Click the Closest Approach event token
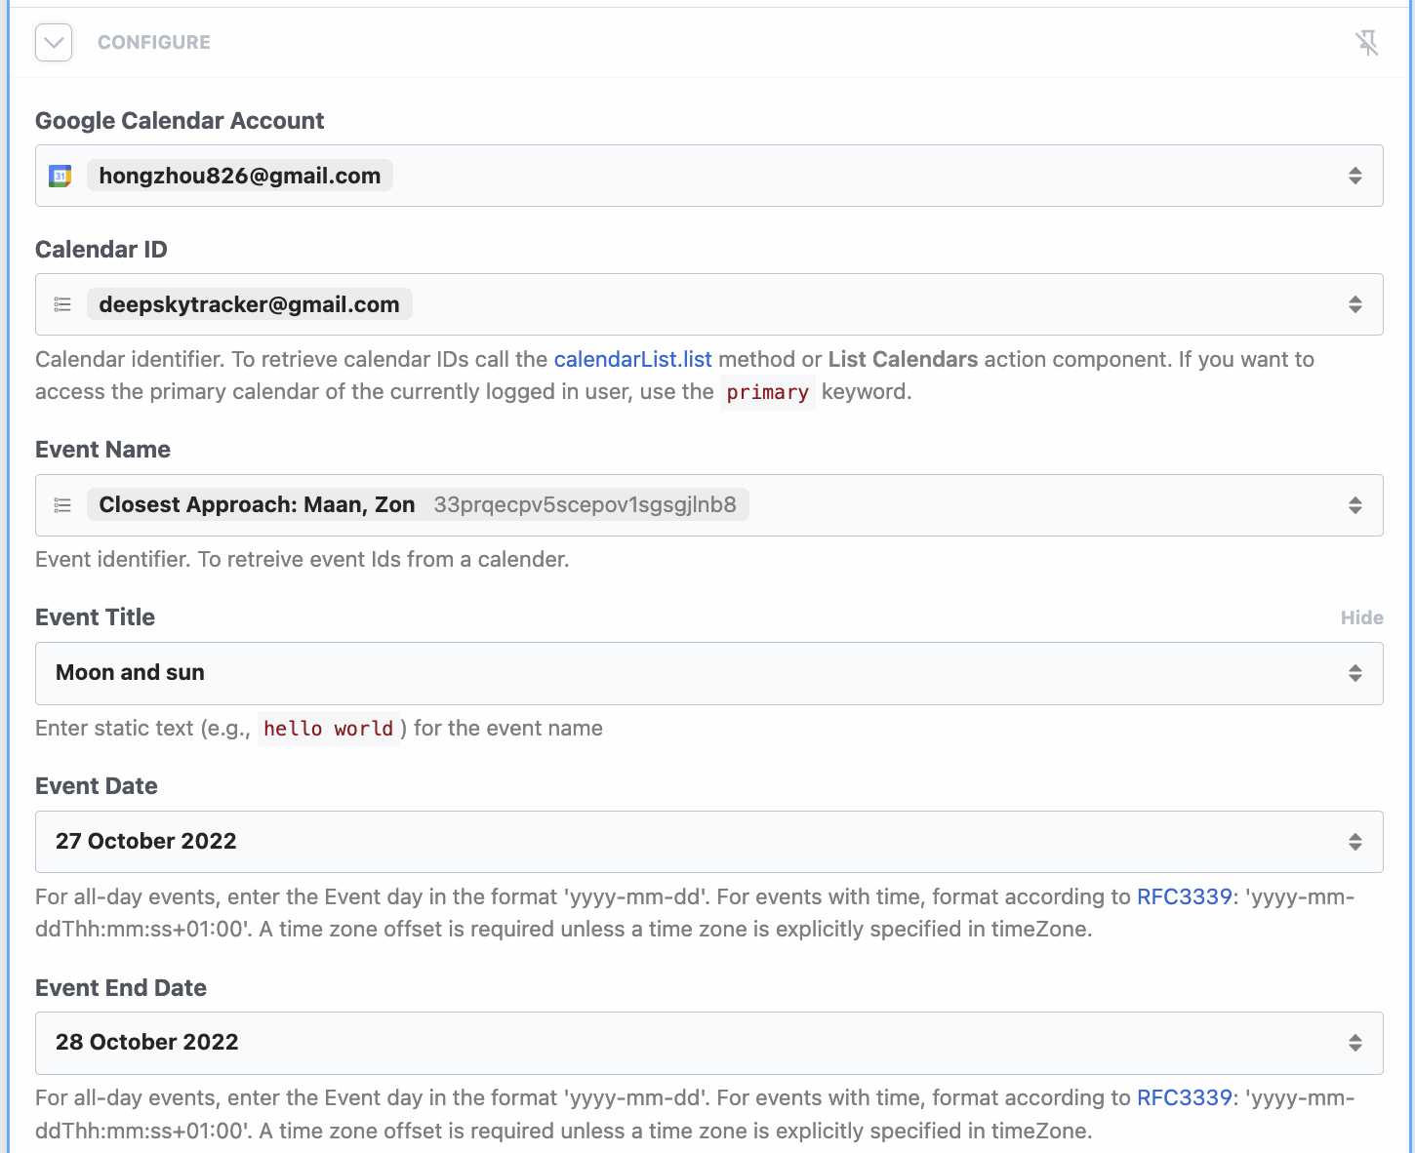This screenshot has width=1415, height=1153. (x=256, y=504)
